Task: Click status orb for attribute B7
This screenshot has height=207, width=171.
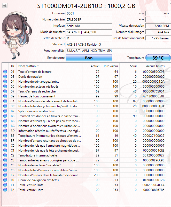Action: tap(5, 111)
